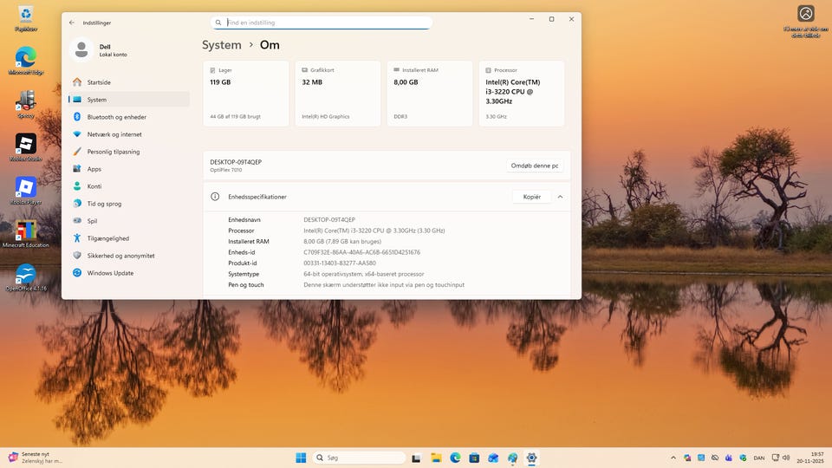Open Tilgængelighed settings
832x468 pixels.
tap(107, 238)
